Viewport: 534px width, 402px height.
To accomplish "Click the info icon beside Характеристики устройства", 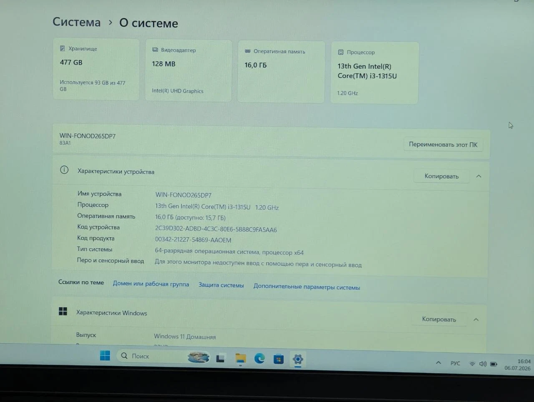I will click(64, 170).
